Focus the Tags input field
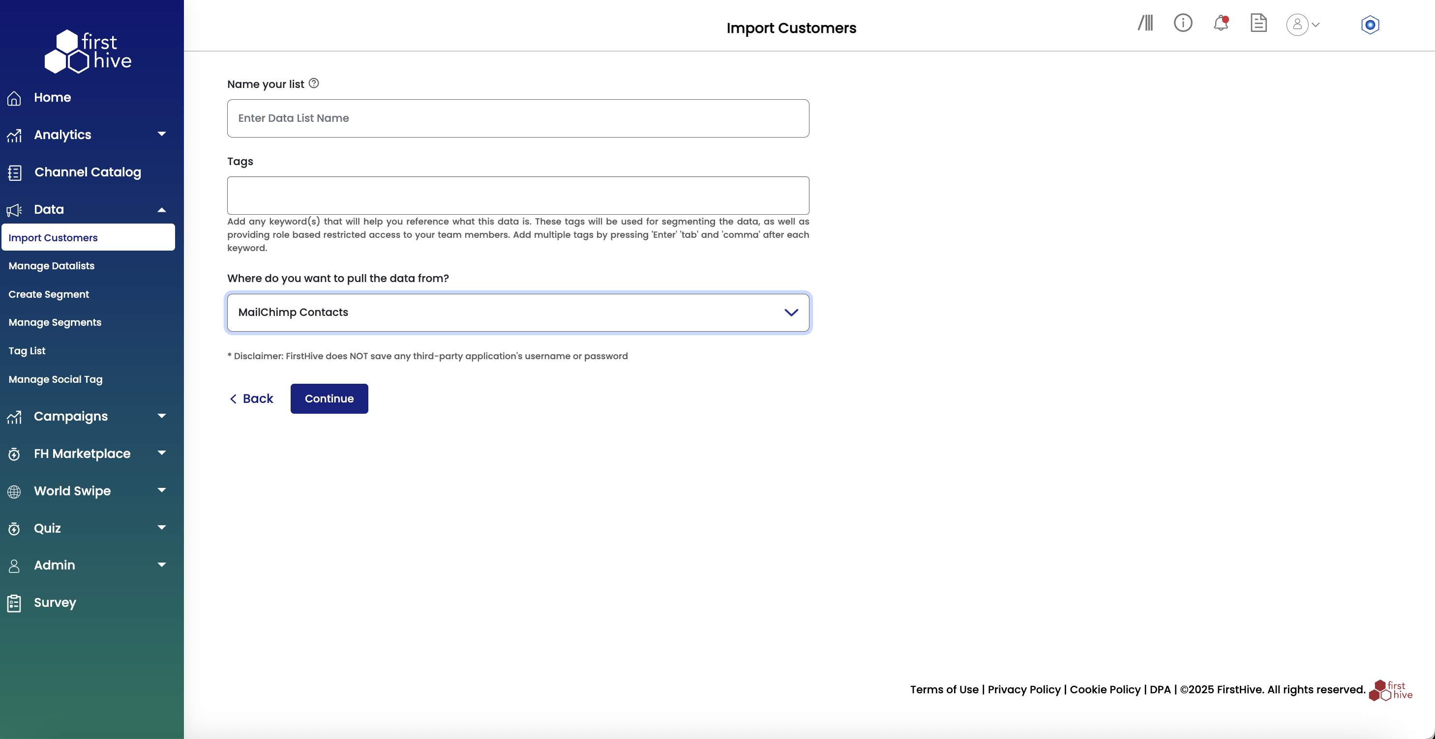The width and height of the screenshot is (1435, 739). click(518, 196)
